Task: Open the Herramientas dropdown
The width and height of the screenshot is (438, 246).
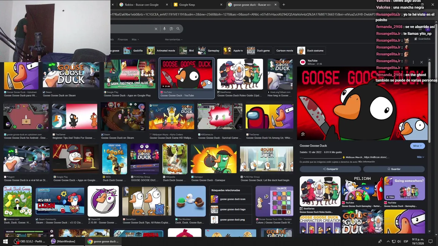Action: [x=173, y=40]
